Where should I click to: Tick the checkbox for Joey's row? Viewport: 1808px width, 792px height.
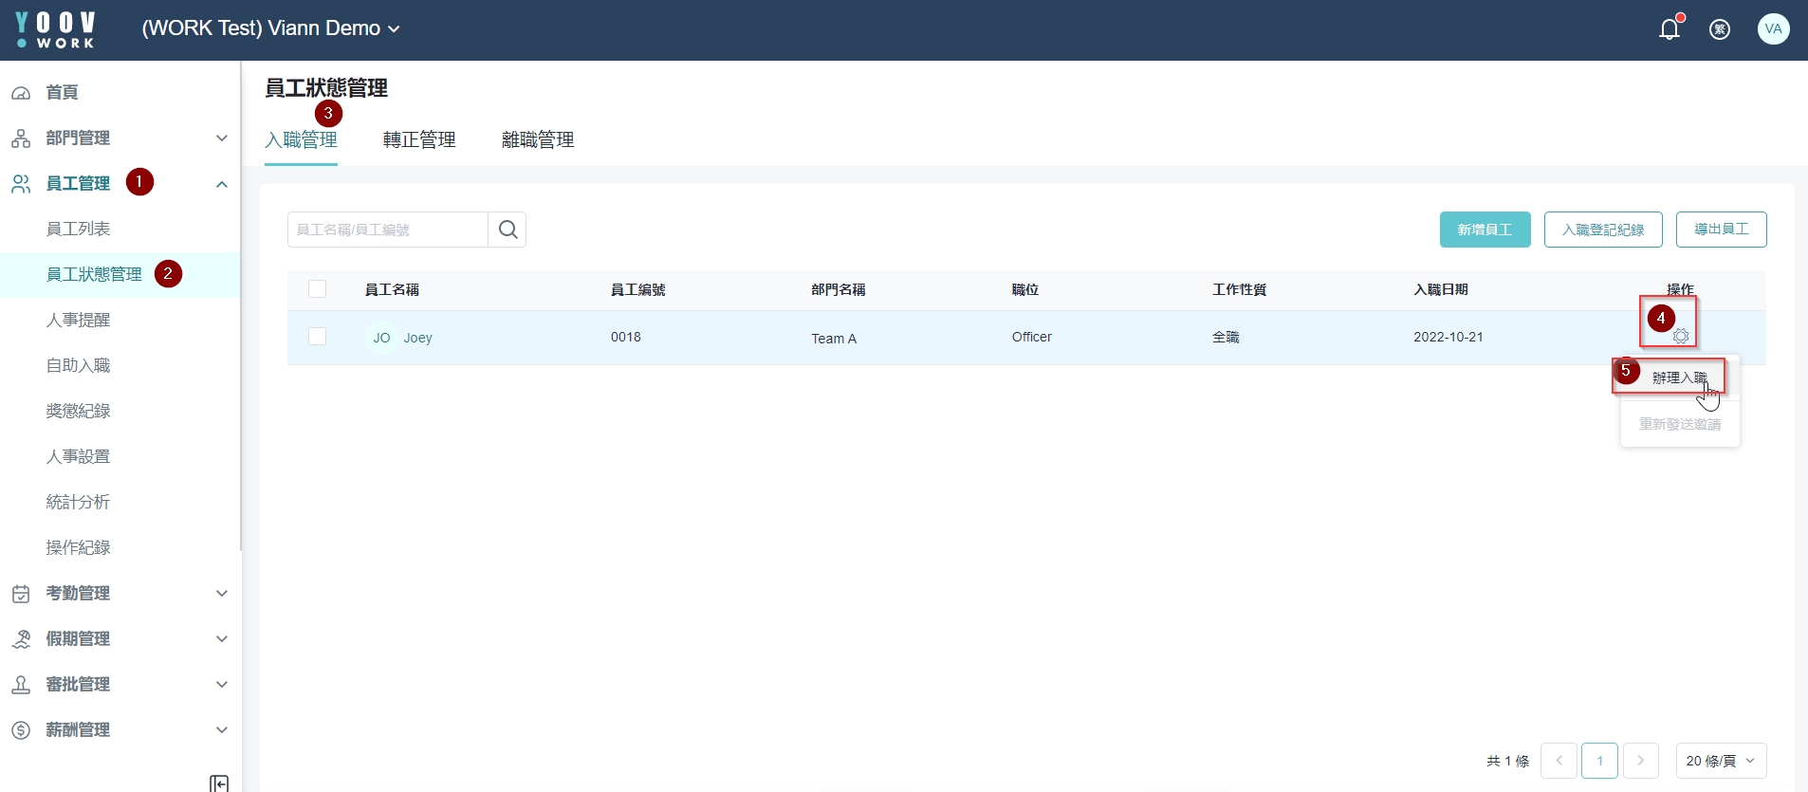(x=318, y=337)
